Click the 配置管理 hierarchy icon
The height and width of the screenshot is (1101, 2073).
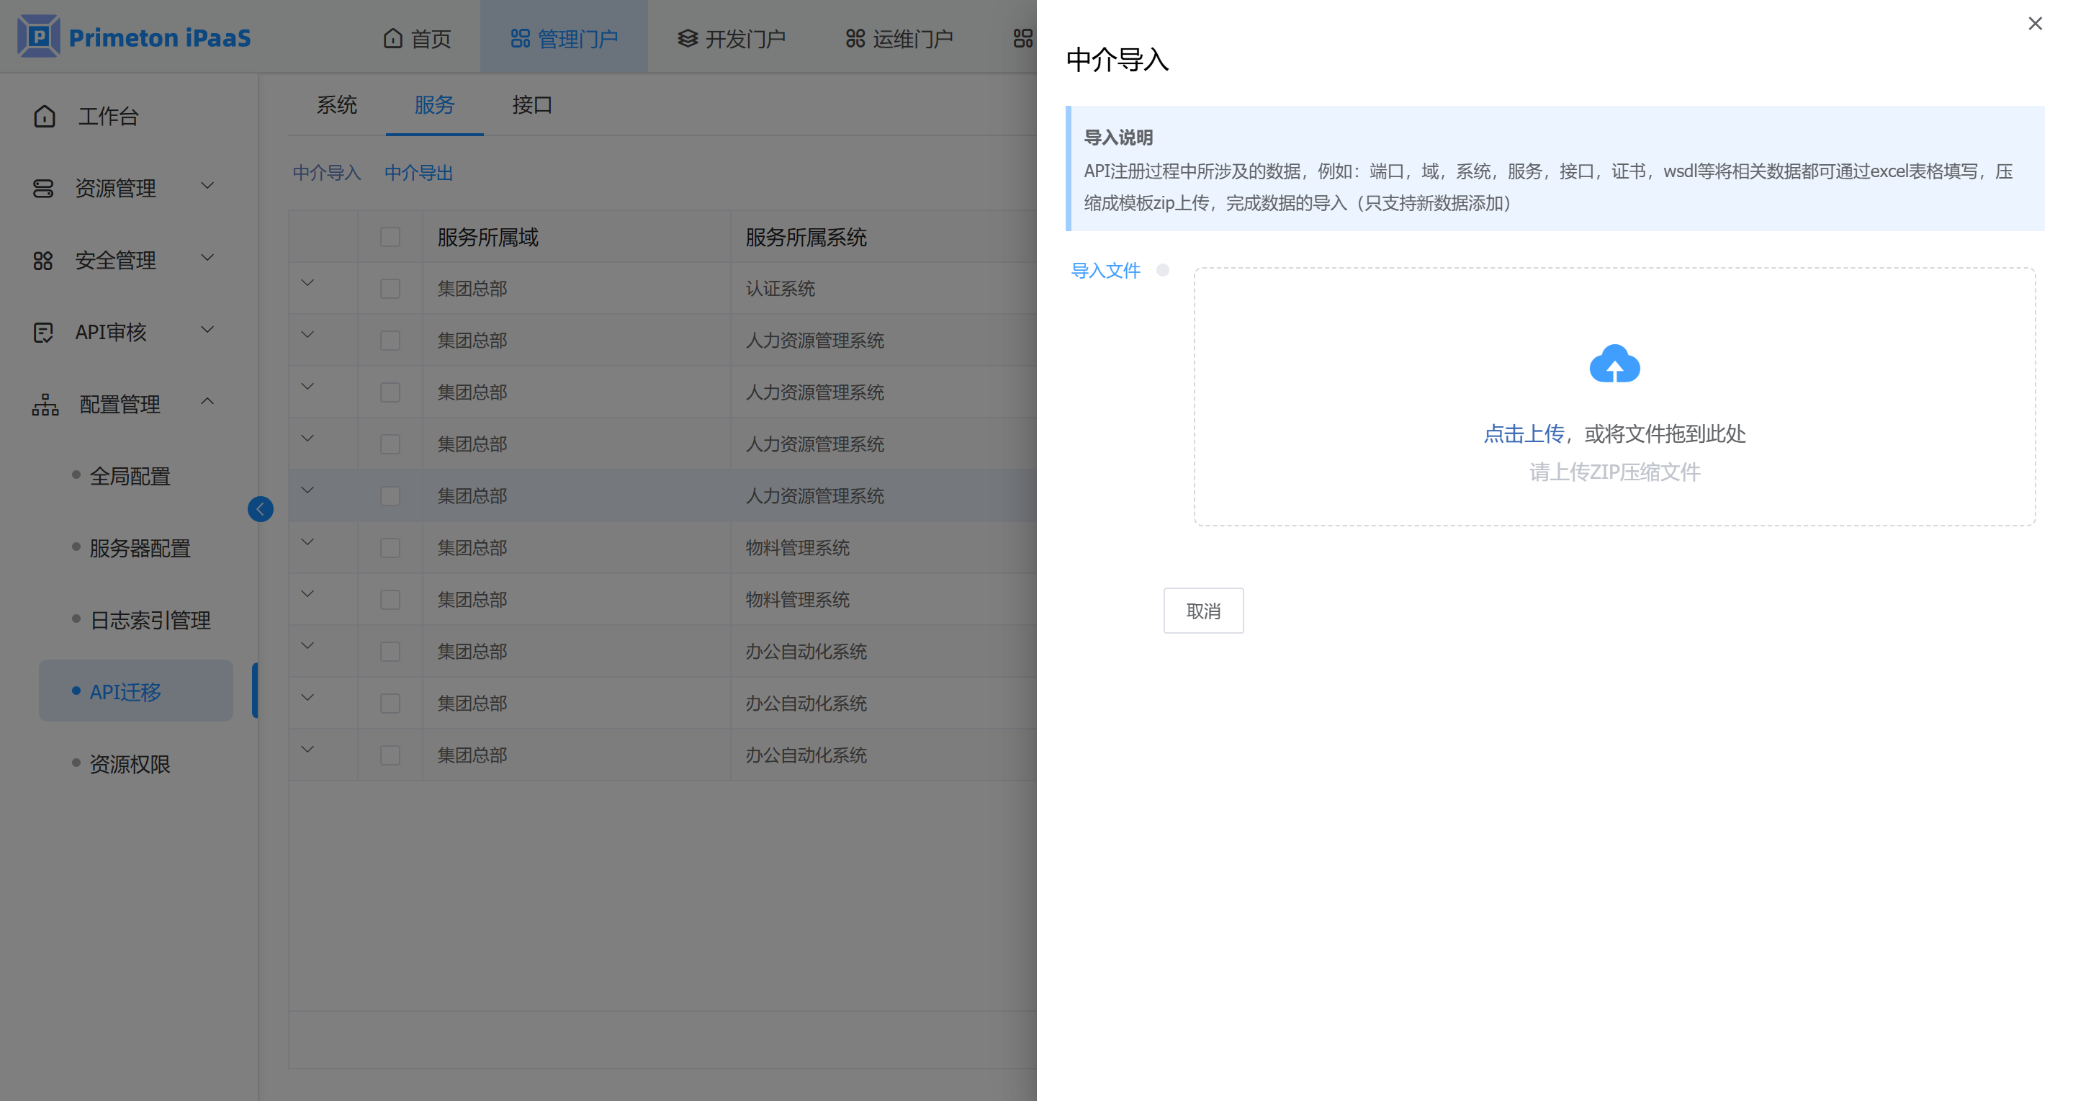tap(45, 404)
